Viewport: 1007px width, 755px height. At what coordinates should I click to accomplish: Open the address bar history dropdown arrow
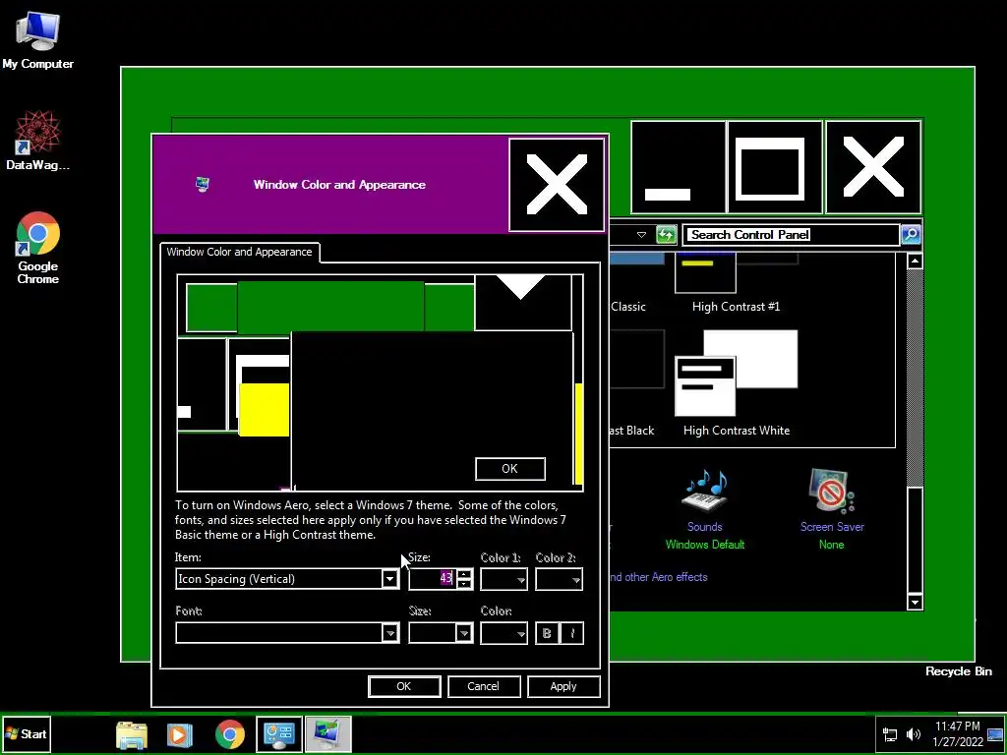coord(641,234)
